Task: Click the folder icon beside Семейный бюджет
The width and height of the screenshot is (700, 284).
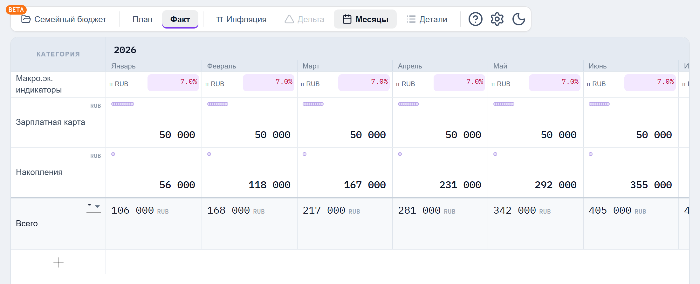Action: [x=26, y=19]
